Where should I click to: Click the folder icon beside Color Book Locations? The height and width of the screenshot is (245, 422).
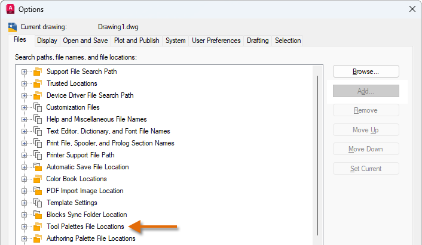pyautogui.click(x=38, y=179)
